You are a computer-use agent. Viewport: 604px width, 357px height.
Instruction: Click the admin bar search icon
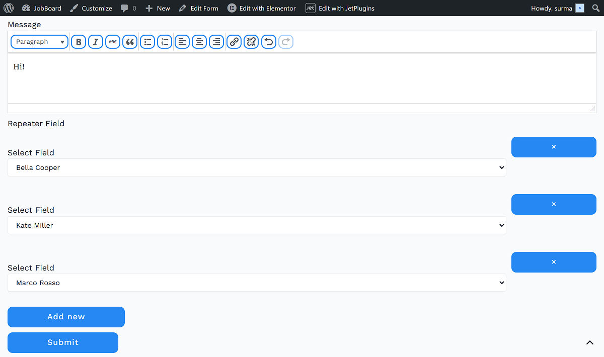(595, 8)
